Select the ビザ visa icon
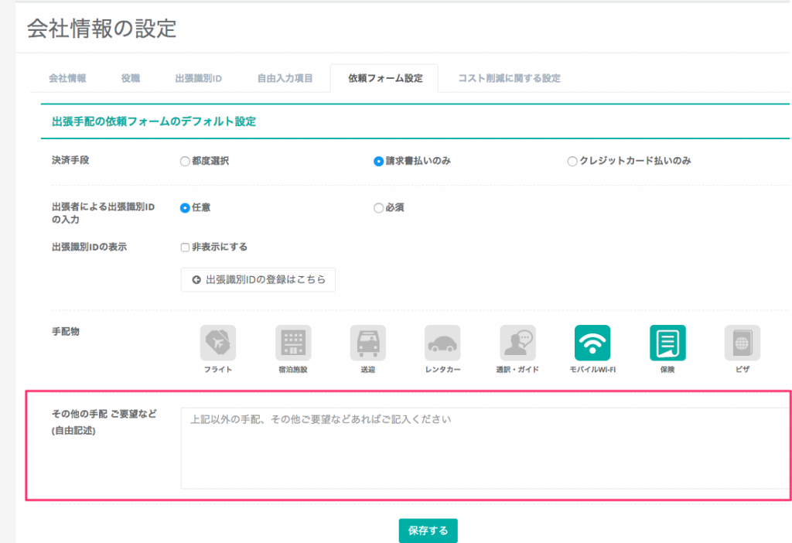This screenshot has height=543, width=792. (x=742, y=343)
